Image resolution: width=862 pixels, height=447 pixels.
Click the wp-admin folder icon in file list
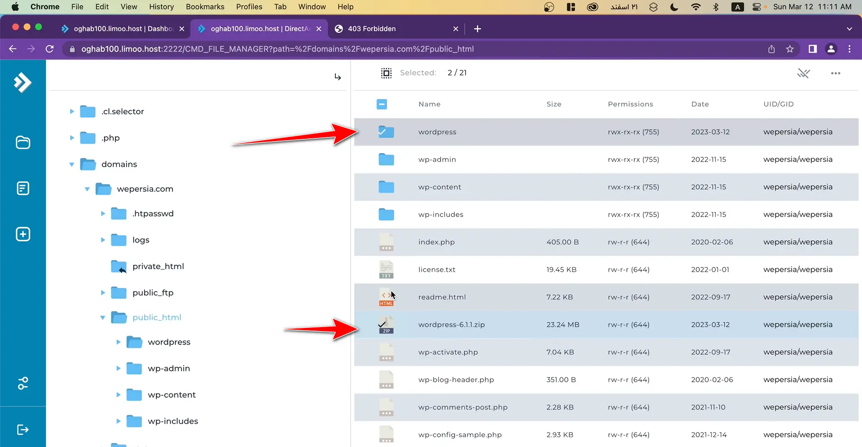tap(386, 159)
